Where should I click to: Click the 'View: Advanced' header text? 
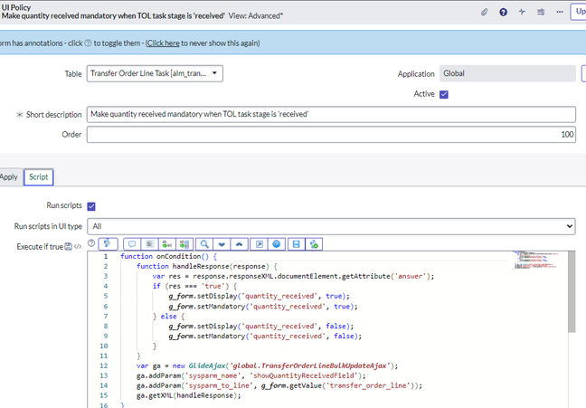click(256, 15)
